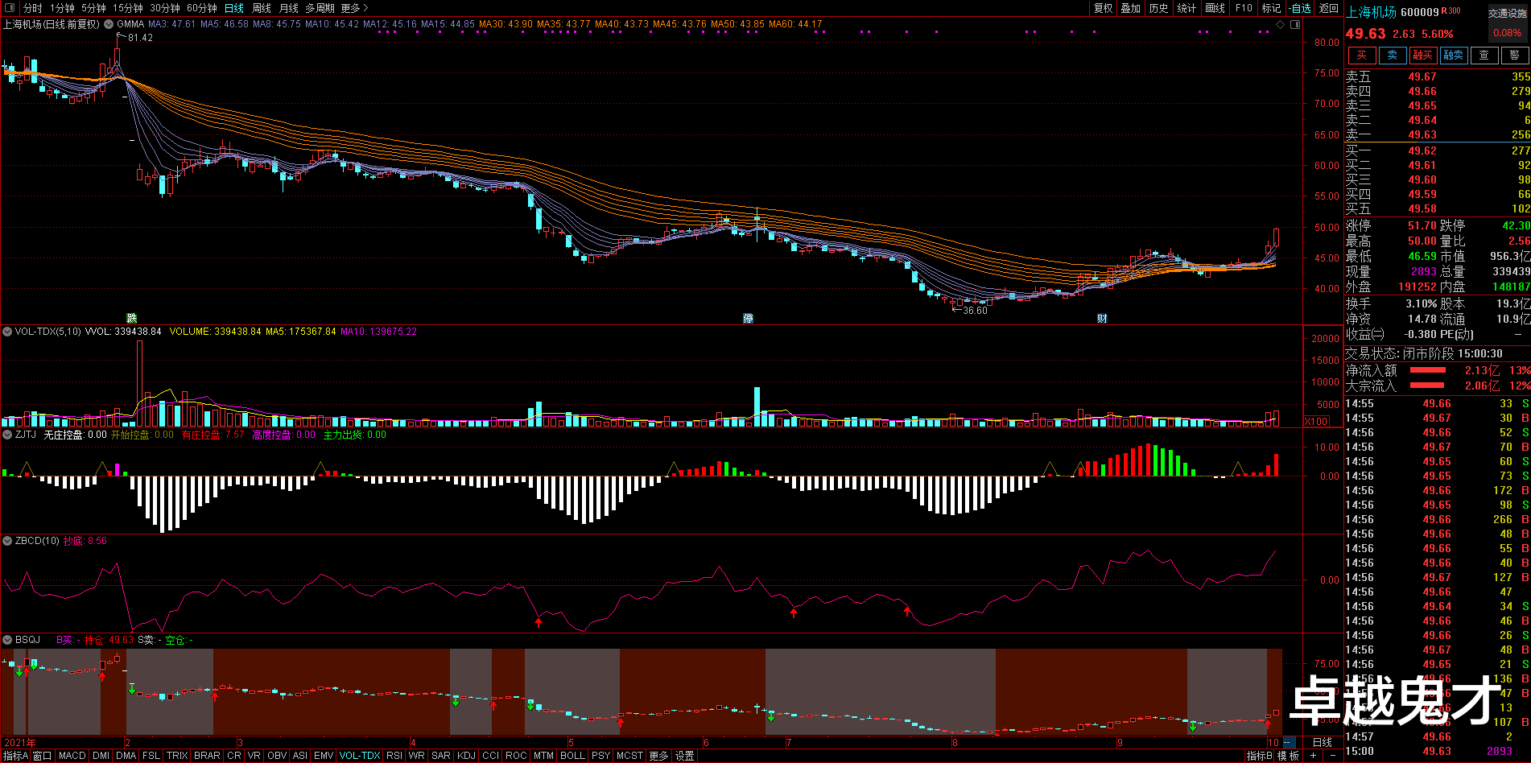Click the 指标B button
Viewport: 1531px width, 763px height.
coord(1260,756)
